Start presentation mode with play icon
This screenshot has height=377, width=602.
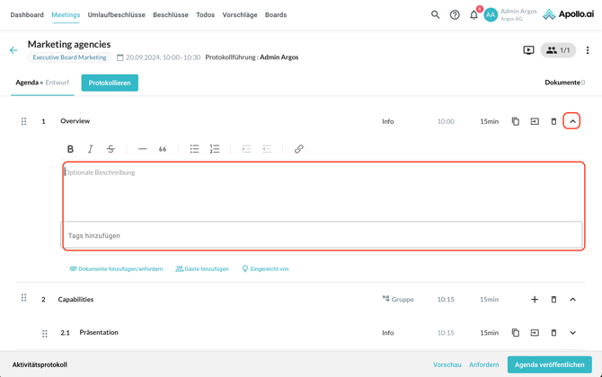click(528, 51)
